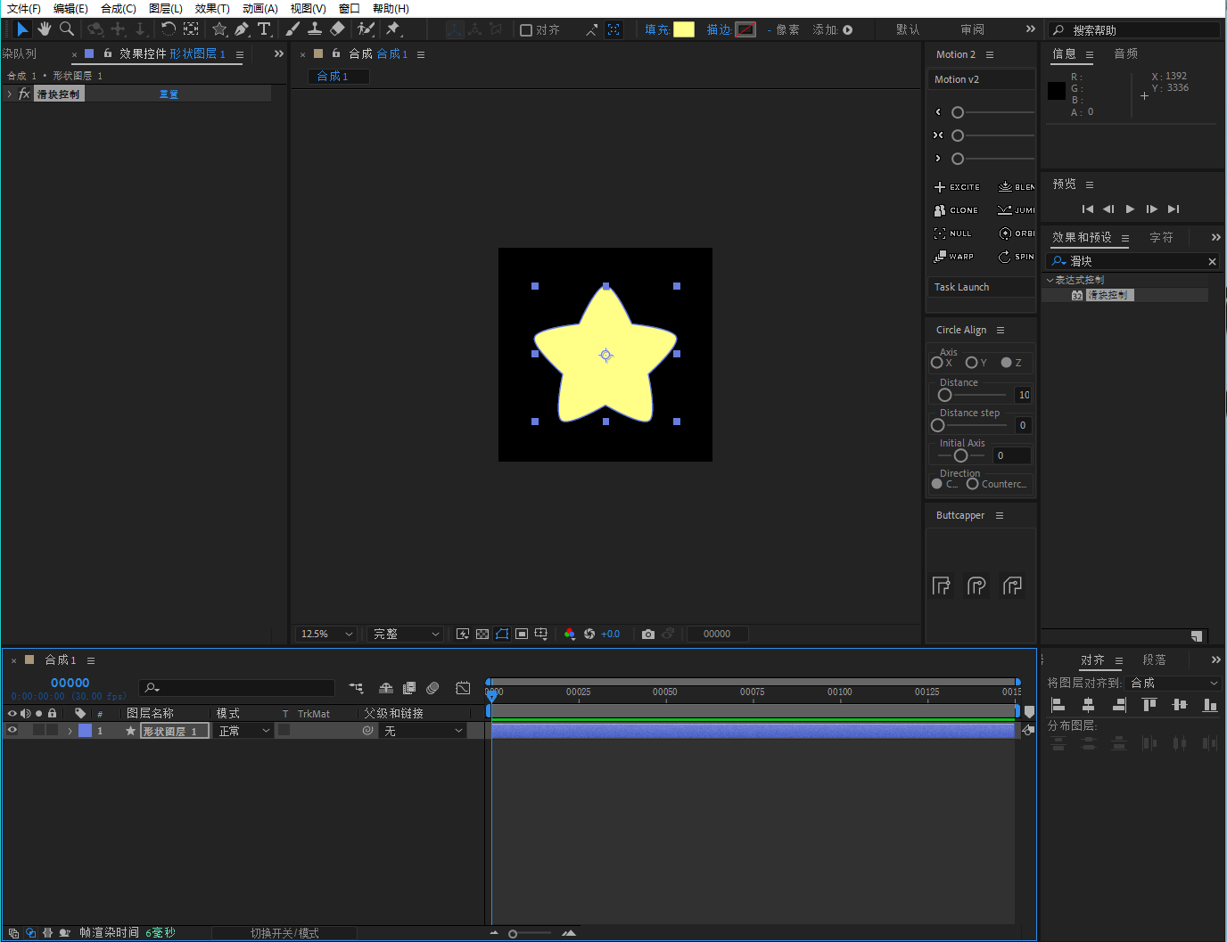Expand the 形状图层 1 layer properties
The width and height of the screenshot is (1227, 942).
pyautogui.click(x=70, y=731)
